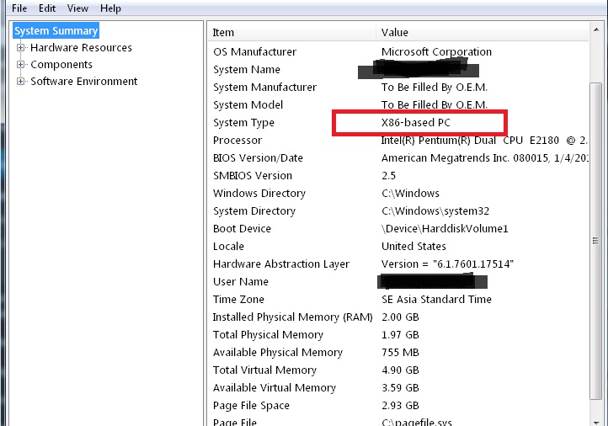Select the OS Manufacturer row
Screen dimensions: 608x426
point(254,52)
